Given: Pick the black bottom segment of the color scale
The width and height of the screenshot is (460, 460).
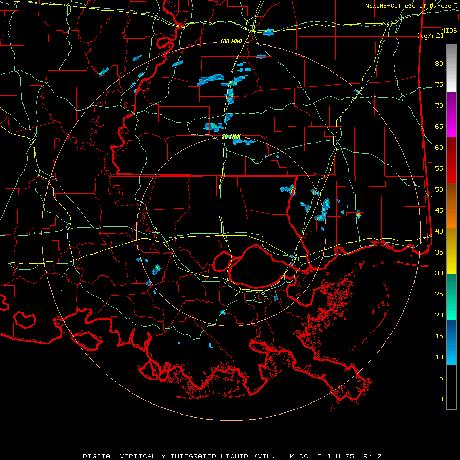Looking at the screenshot, I should (451, 387).
